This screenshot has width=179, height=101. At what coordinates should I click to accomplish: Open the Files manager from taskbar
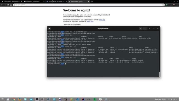(x=8, y=99)
